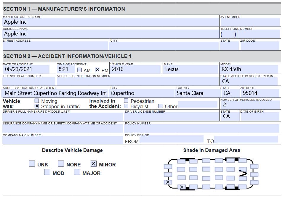Click the Driver License Number field

click(x=172, y=117)
